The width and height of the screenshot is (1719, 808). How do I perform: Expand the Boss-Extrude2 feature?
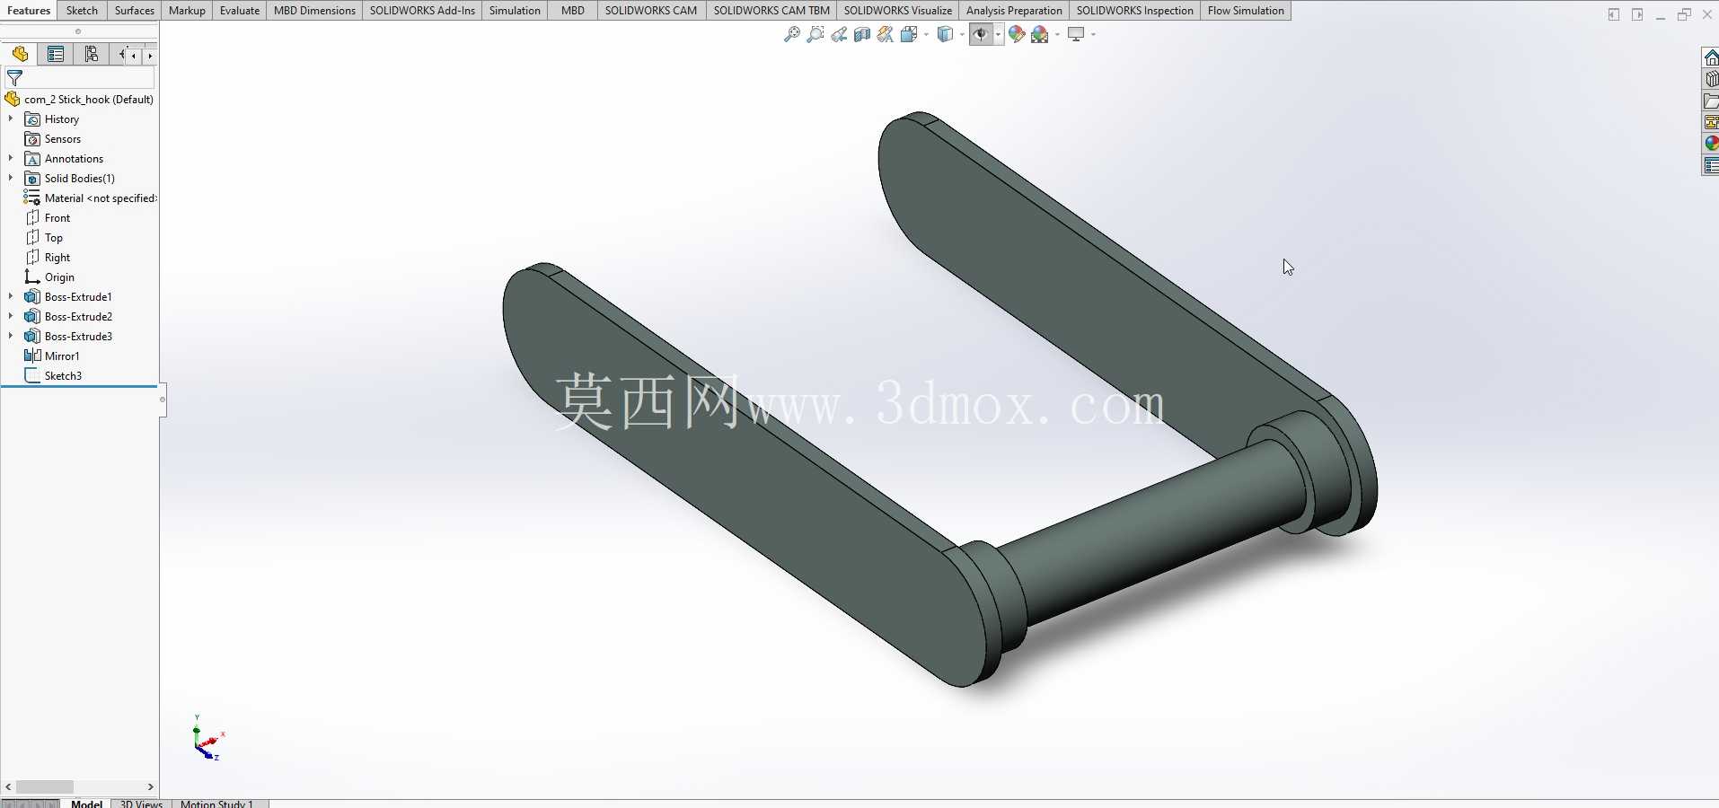[x=11, y=316]
